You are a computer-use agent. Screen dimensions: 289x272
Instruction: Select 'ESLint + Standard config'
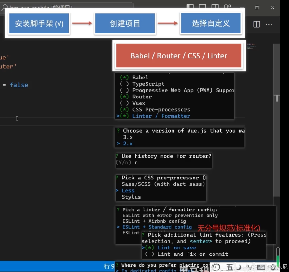click(x=157, y=227)
